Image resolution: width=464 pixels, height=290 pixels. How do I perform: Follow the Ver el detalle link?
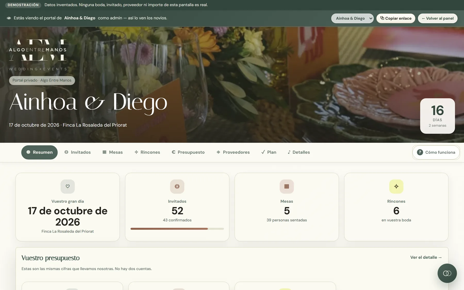pos(426,257)
